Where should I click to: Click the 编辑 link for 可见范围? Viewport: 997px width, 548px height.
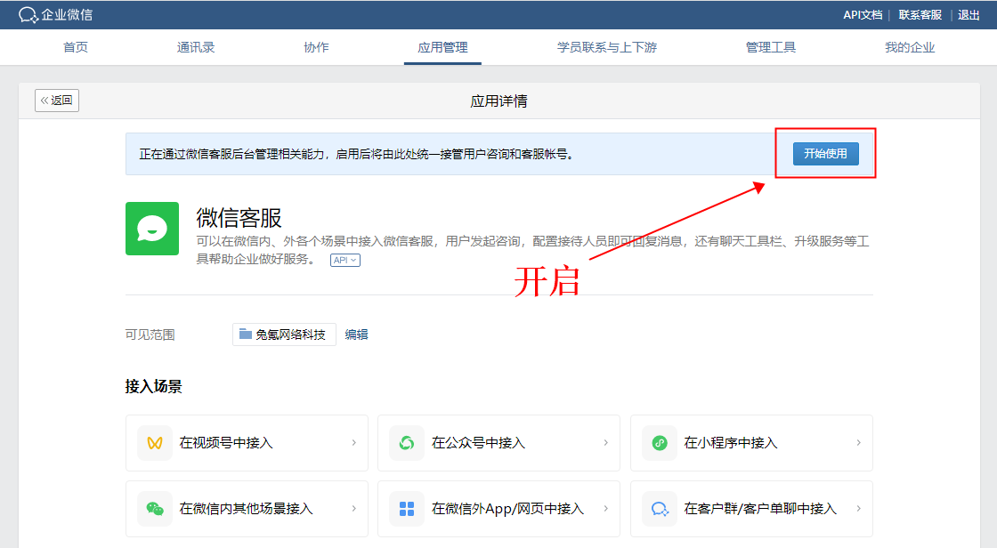357,334
